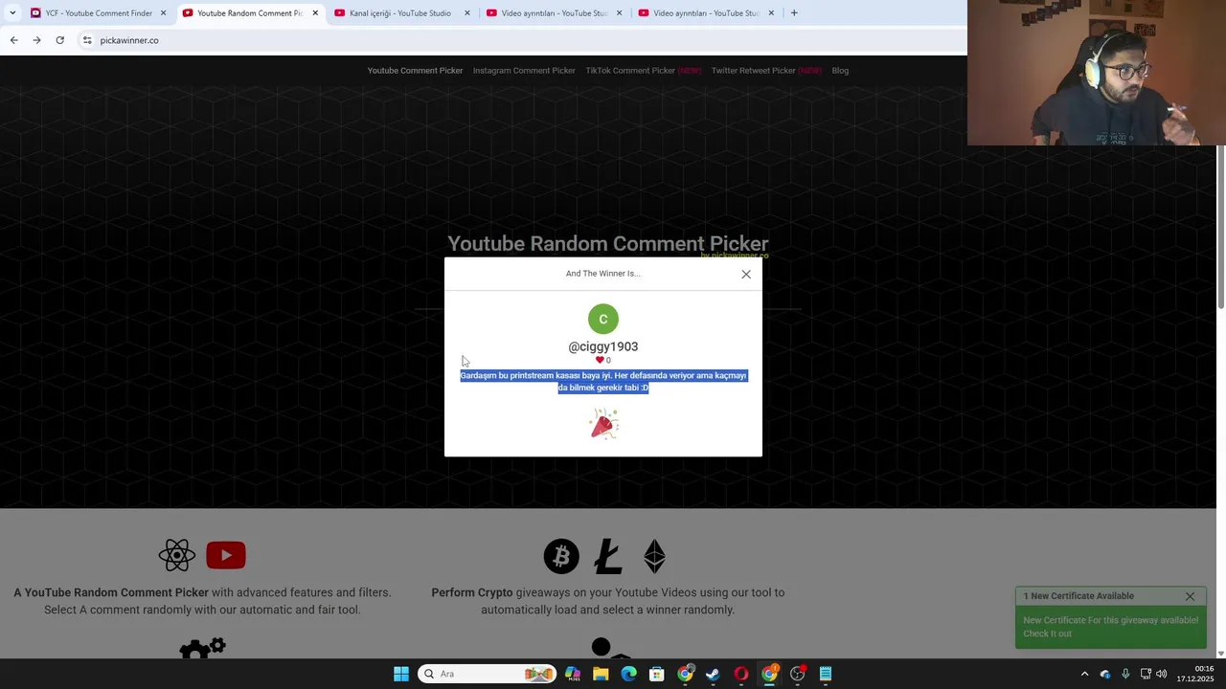Close the YCF - Youtube Comment Finder tab

[x=163, y=13]
